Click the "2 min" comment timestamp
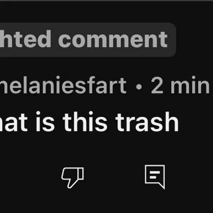This screenshot has height=213, width=213. click(180, 85)
